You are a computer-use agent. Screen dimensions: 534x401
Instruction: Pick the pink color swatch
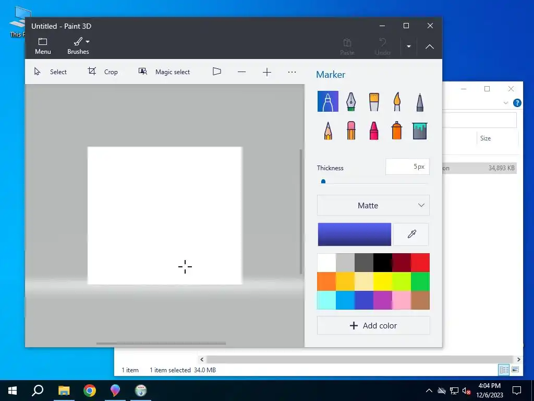click(x=401, y=300)
